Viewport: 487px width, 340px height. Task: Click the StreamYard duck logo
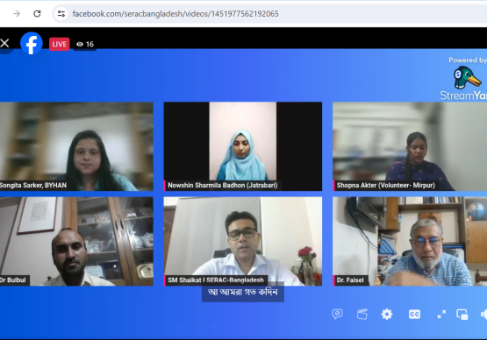click(468, 78)
